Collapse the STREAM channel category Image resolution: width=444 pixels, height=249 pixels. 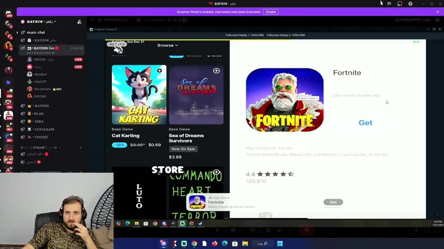pos(41,148)
